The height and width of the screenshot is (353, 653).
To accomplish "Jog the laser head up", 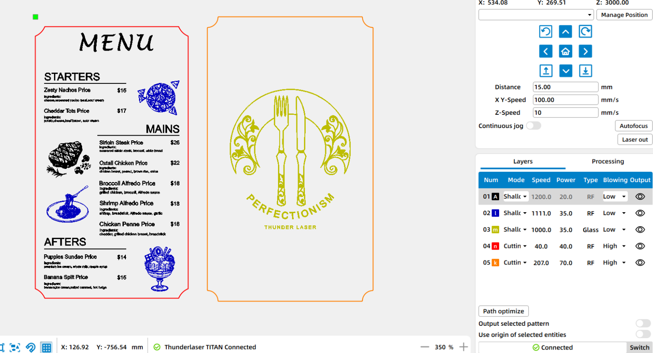I will (x=565, y=31).
